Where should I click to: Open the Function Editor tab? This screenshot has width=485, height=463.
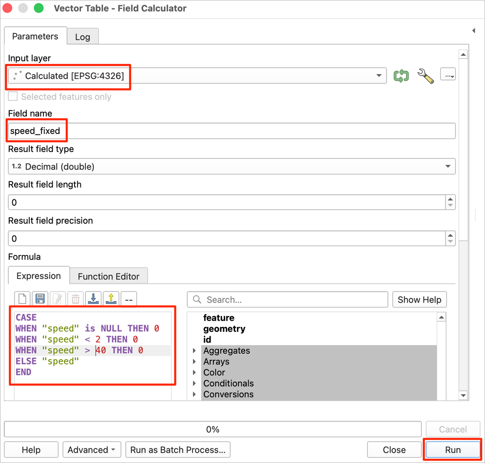(x=108, y=276)
